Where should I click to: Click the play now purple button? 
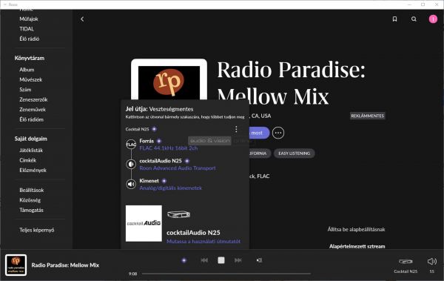pyautogui.click(x=259, y=133)
